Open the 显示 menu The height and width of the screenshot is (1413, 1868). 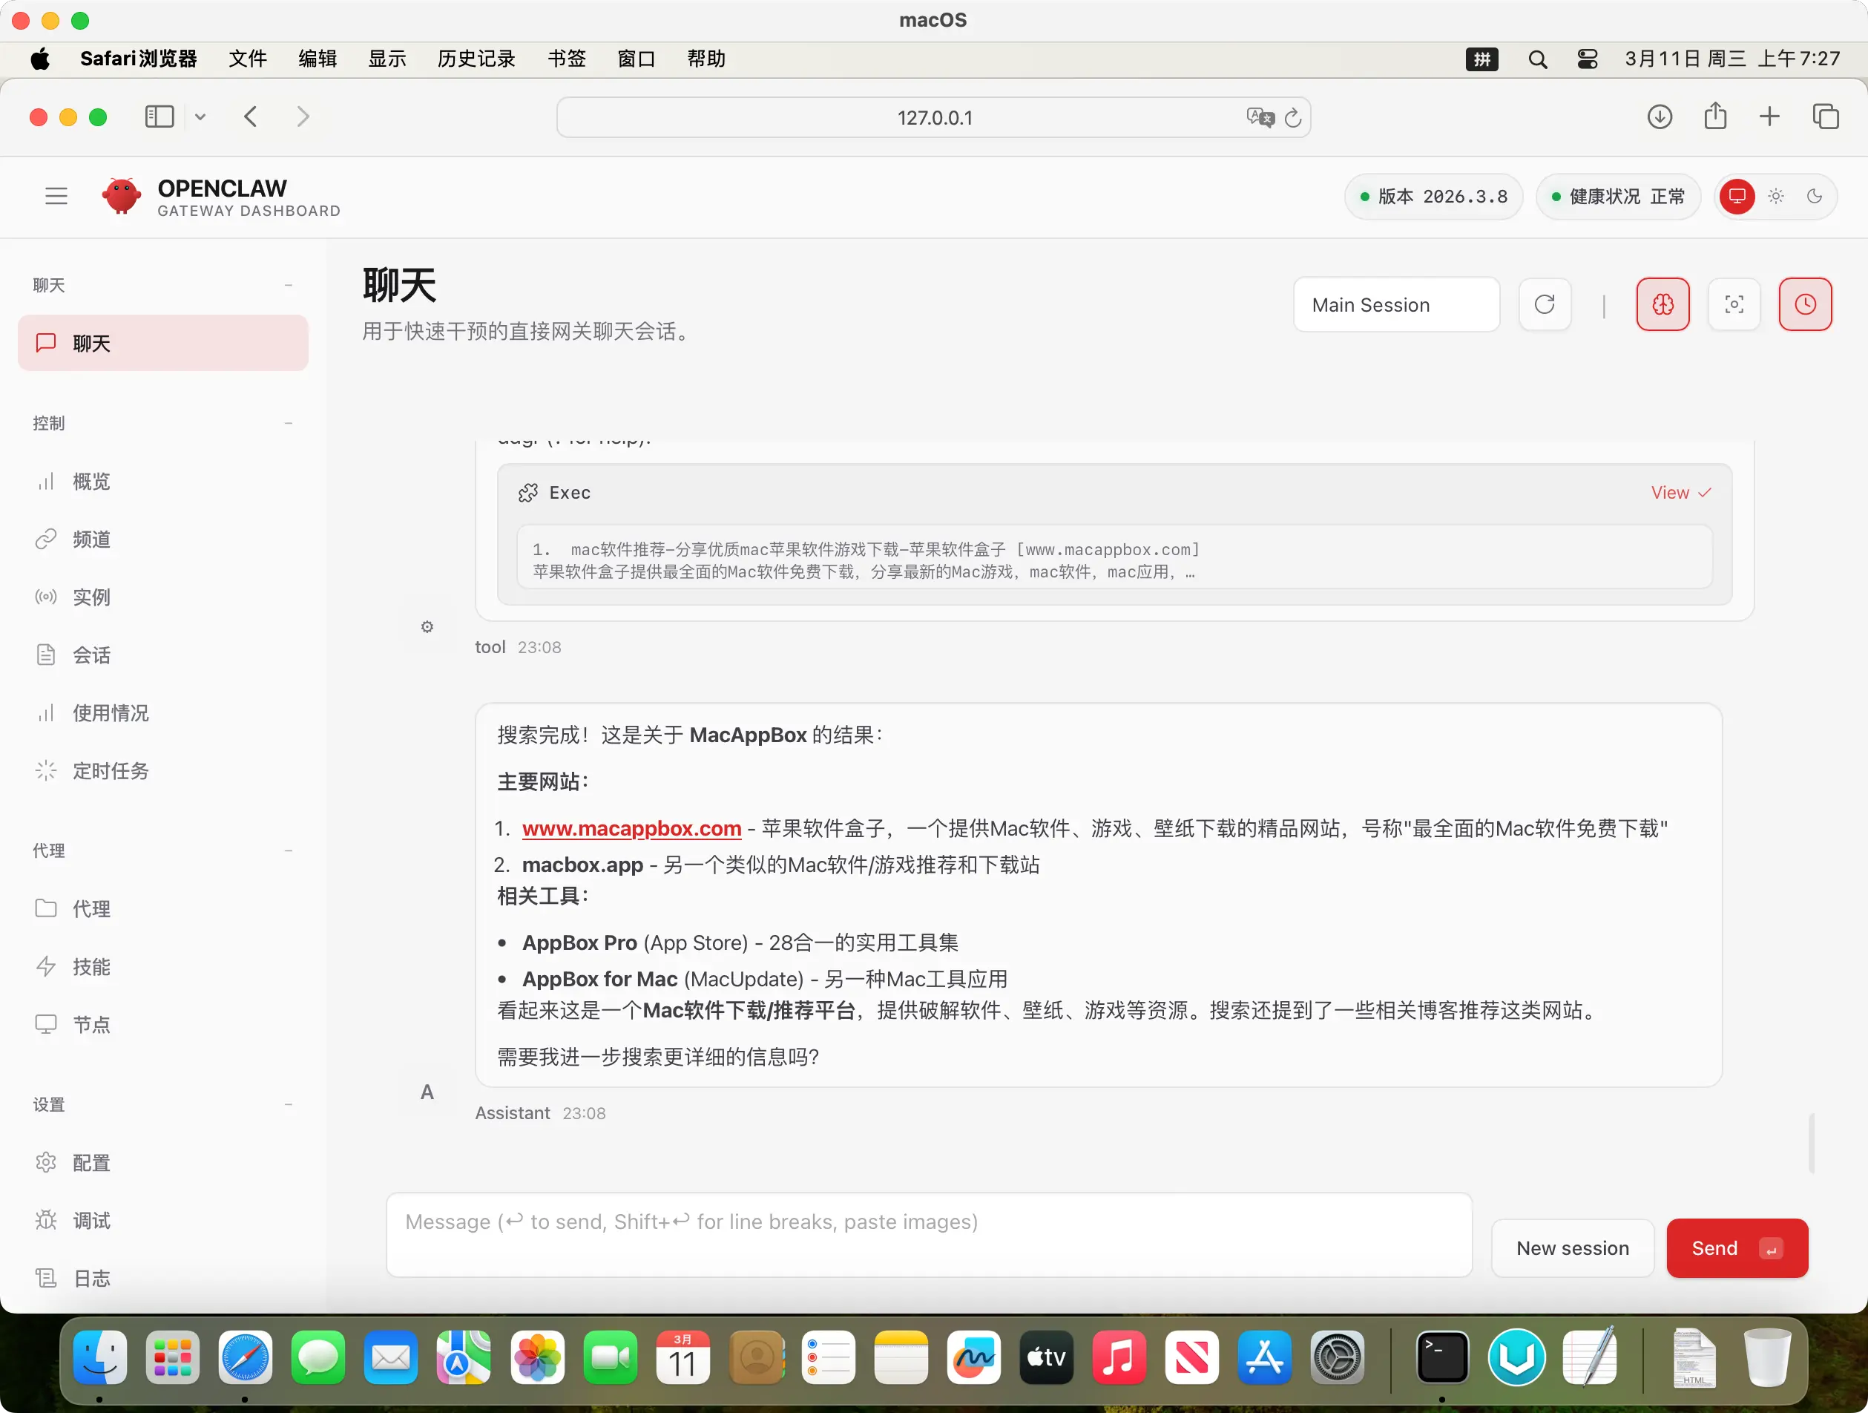[x=387, y=59]
